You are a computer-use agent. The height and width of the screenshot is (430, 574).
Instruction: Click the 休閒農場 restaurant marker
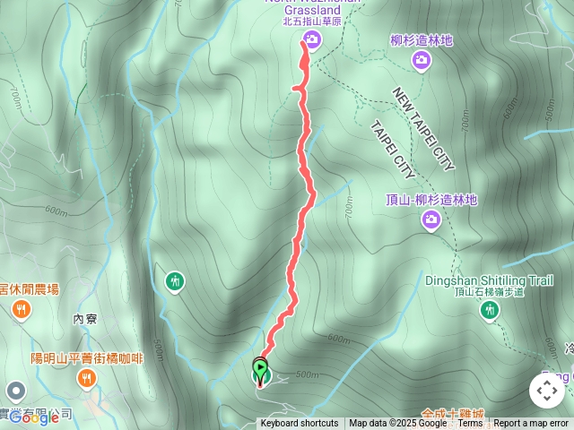(x=22, y=310)
